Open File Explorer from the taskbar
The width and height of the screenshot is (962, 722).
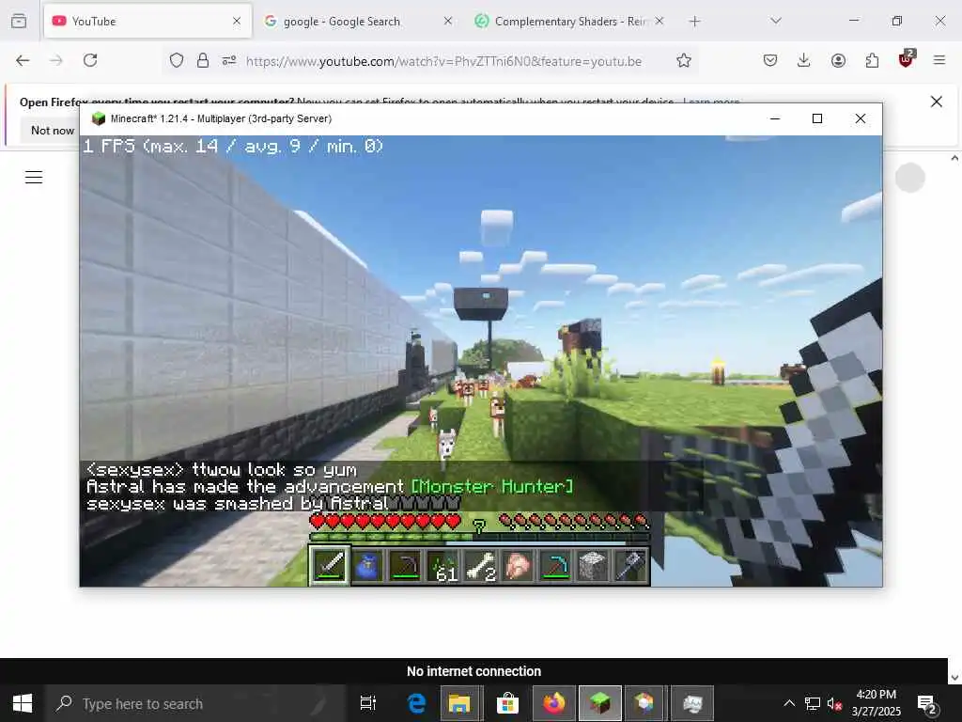[458, 703]
